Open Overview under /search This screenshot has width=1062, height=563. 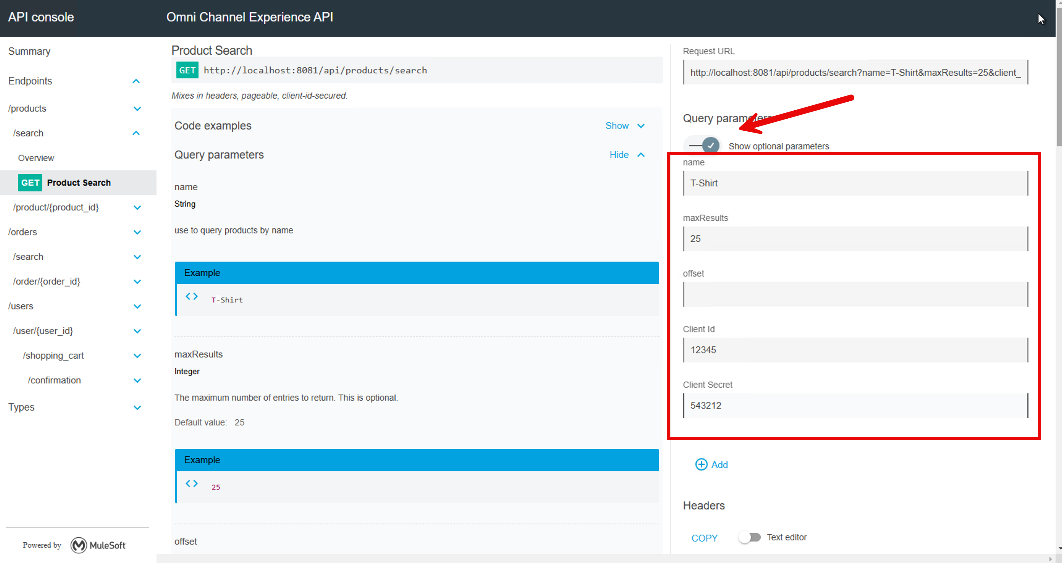point(36,158)
